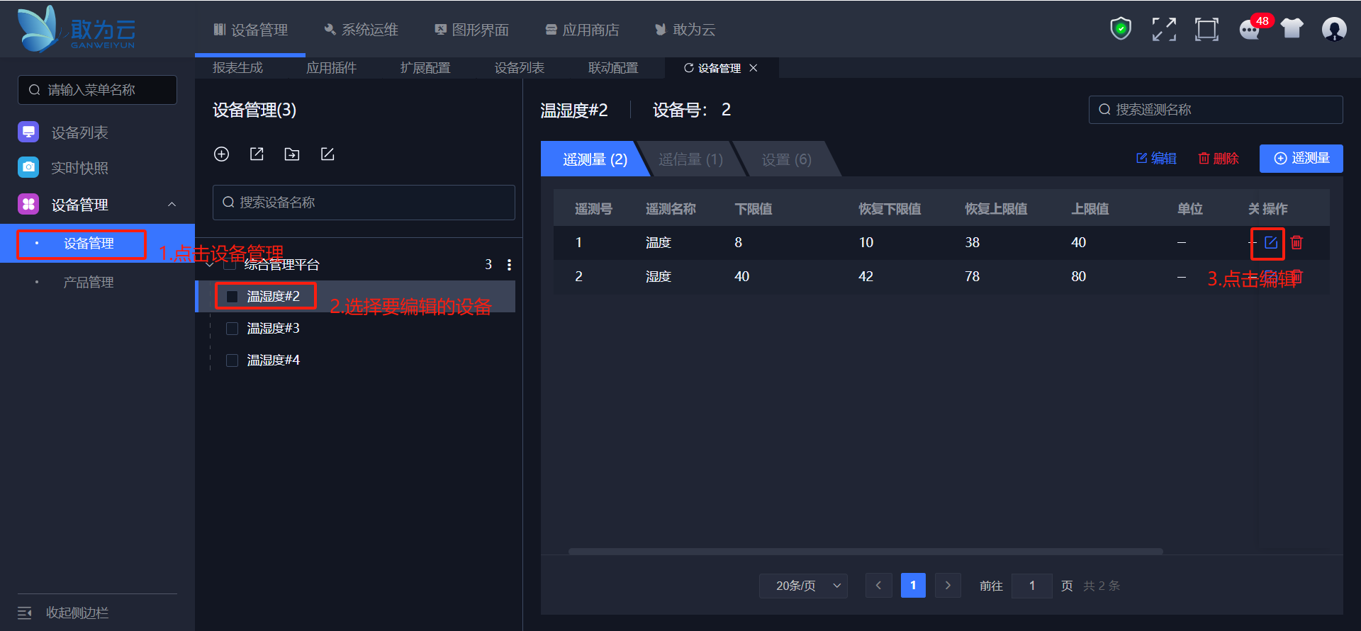Click the horizontal scrollbar under the table
The height and width of the screenshot is (631, 1361).
click(865, 551)
